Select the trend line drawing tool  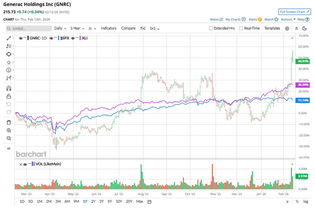click(9, 38)
